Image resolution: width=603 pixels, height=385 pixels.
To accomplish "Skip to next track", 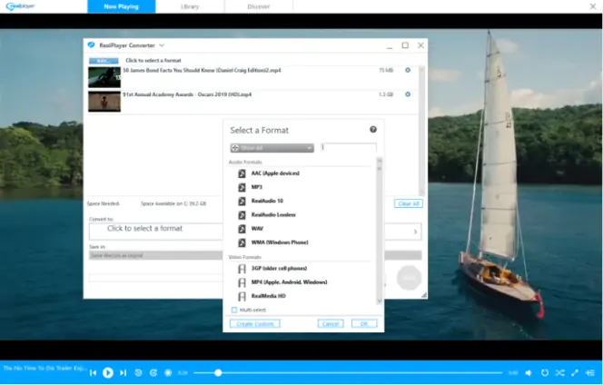I will (x=124, y=372).
